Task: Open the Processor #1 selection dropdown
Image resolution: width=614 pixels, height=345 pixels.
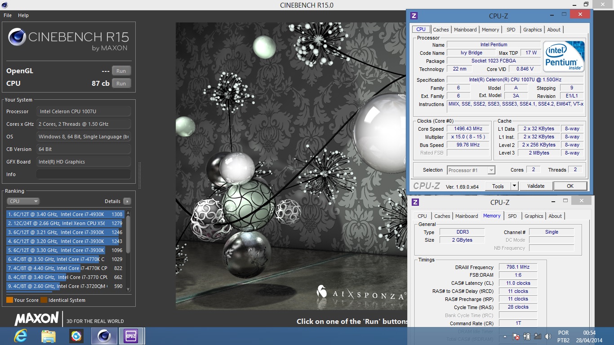Action: [x=471, y=170]
